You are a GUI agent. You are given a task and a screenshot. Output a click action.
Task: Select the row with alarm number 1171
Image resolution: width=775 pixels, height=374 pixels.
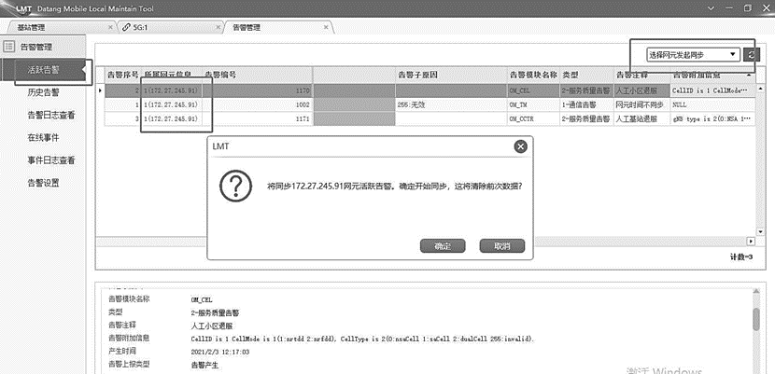coord(430,118)
